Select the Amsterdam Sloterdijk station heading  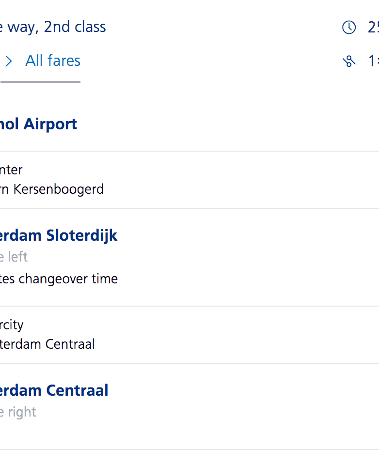(x=59, y=236)
